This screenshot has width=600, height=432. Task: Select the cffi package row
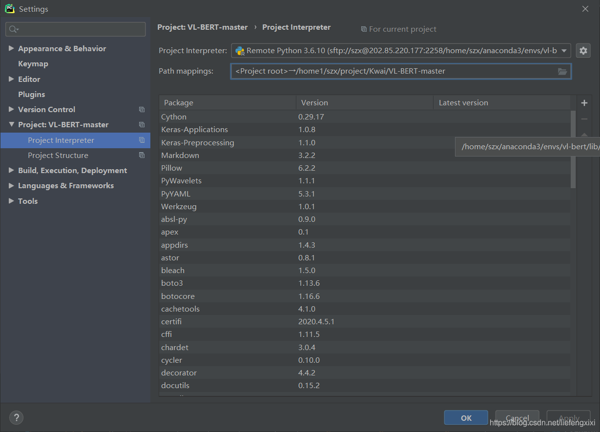click(365, 334)
